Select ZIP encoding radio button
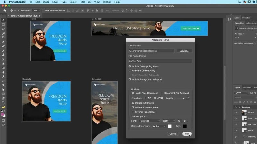This screenshot has height=144, width=257. coord(146,98)
